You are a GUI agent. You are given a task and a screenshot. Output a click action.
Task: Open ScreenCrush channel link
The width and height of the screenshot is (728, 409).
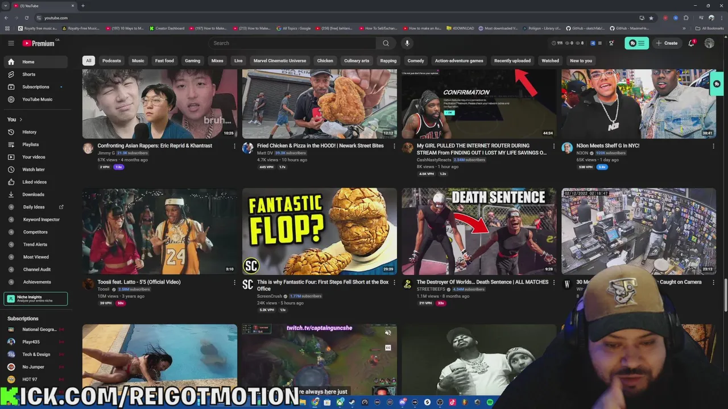point(270,296)
